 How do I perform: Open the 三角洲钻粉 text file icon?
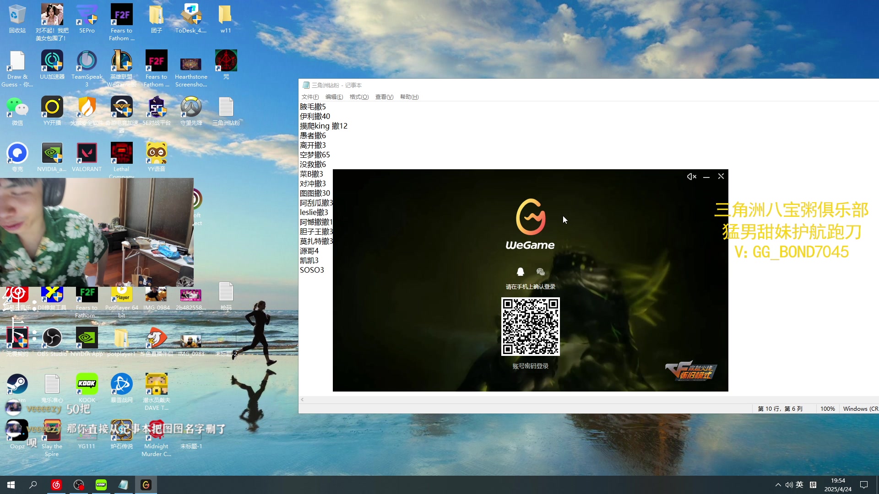226,111
